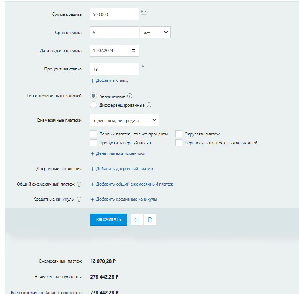Focus the Сумма кредита input field
Screen dimensions: 299x294
pos(114,14)
